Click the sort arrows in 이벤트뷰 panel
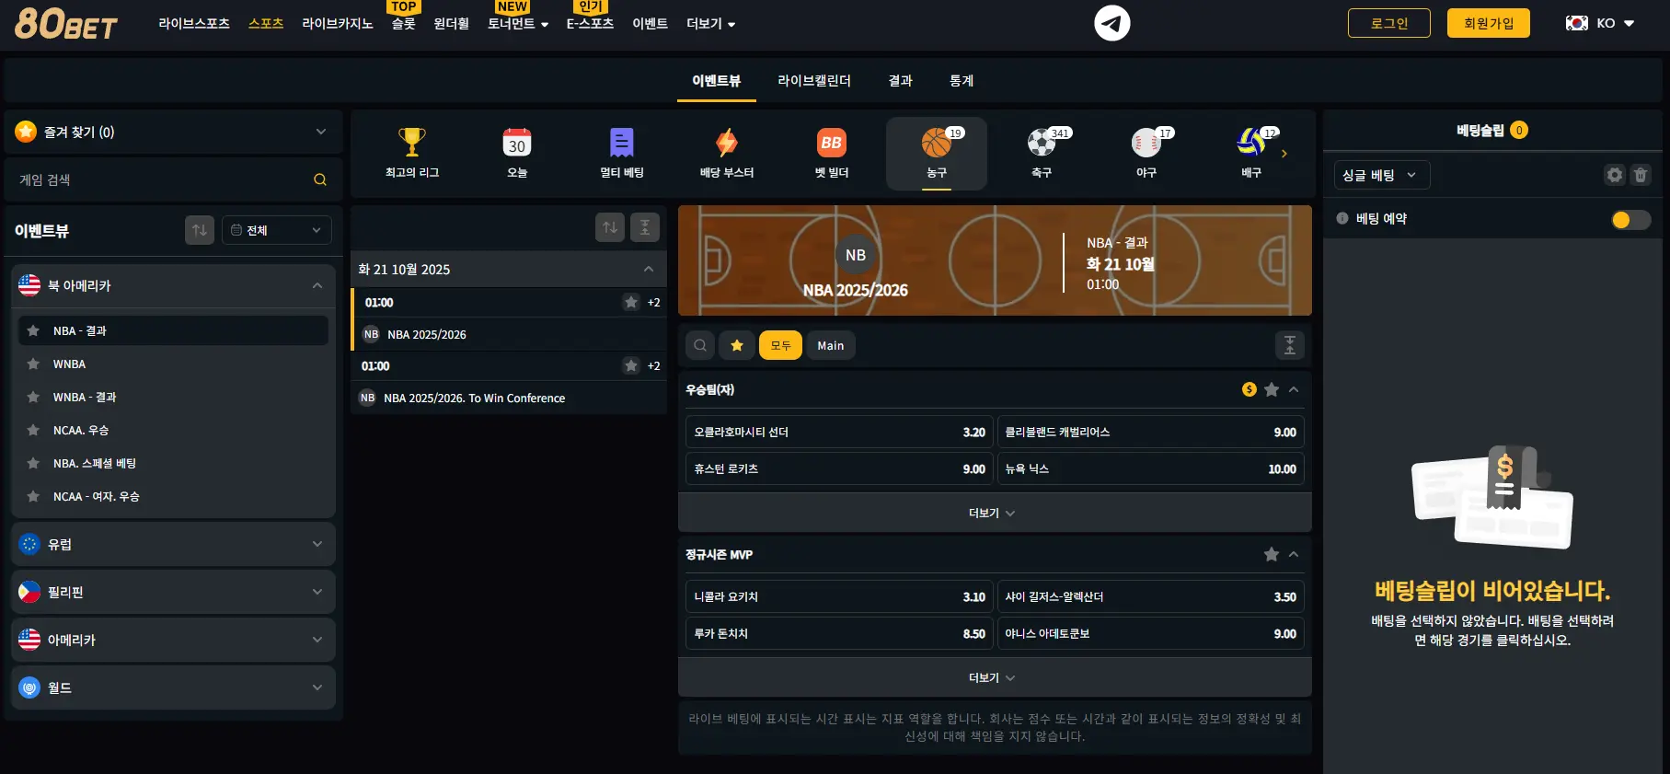 point(200,230)
